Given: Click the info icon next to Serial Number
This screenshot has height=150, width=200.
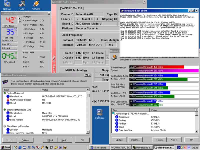Looking at the screenshot, I should pos(8,119).
